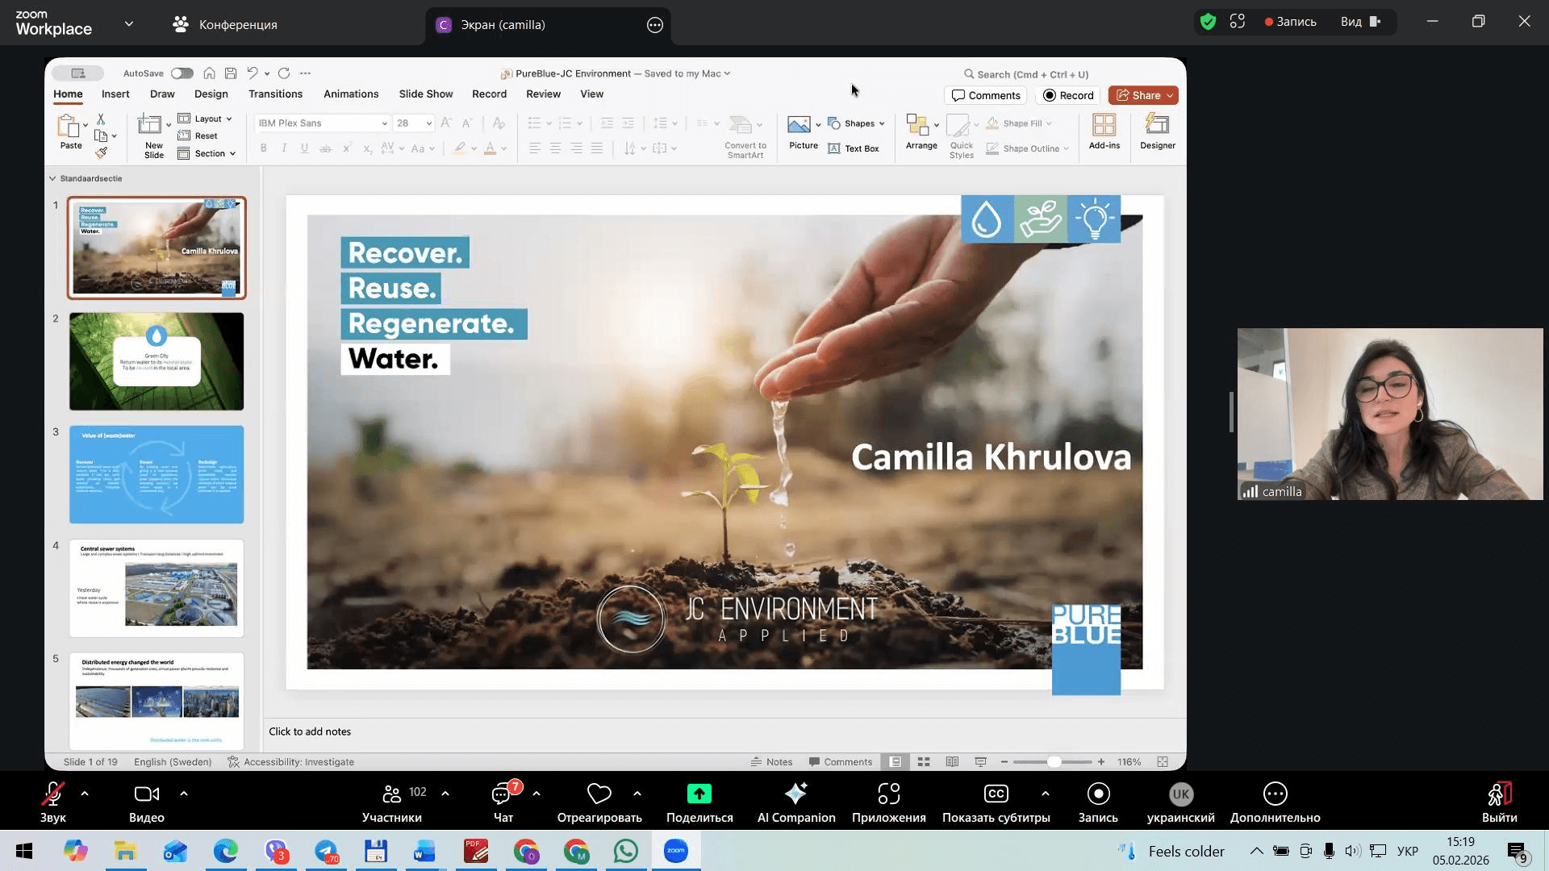This screenshot has height=871, width=1549.
Task: Unmute microphone with Звук icon
Action: (52, 794)
